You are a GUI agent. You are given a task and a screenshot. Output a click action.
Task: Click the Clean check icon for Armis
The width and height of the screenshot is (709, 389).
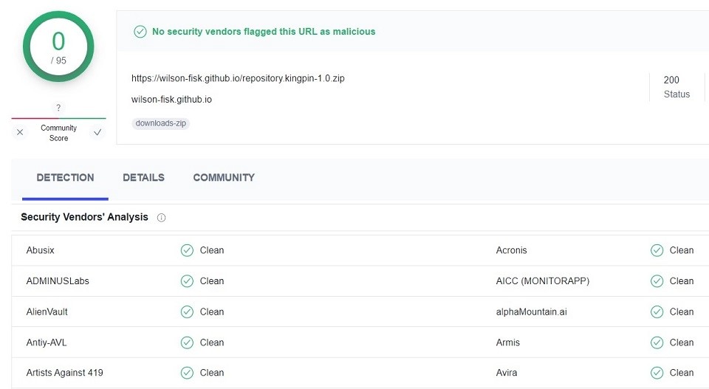tap(657, 342)
